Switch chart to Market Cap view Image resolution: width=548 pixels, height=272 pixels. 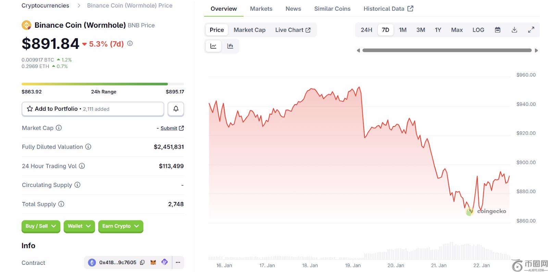point(249,30)
